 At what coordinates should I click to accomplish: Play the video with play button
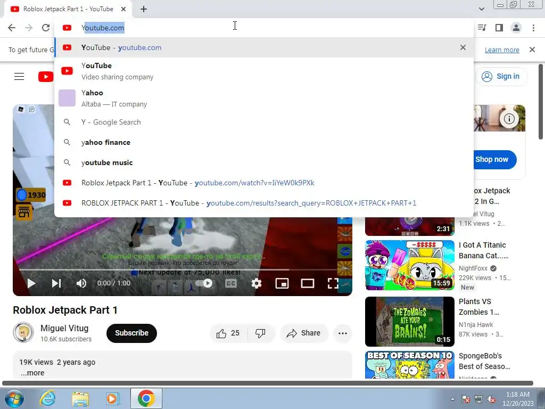[x=31, y=283]
